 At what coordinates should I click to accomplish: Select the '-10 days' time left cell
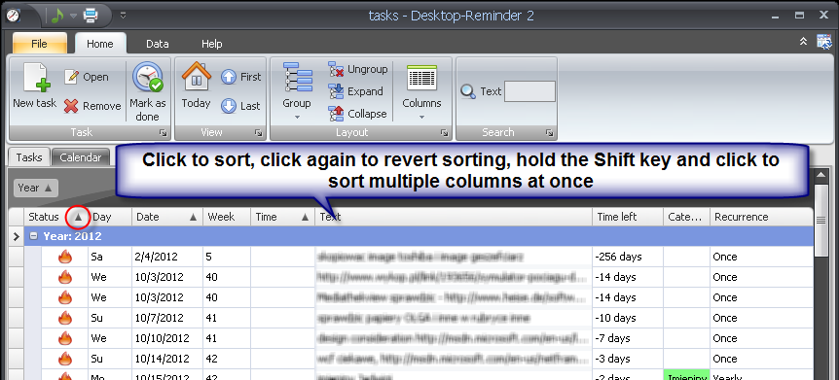tap(628, 318)
